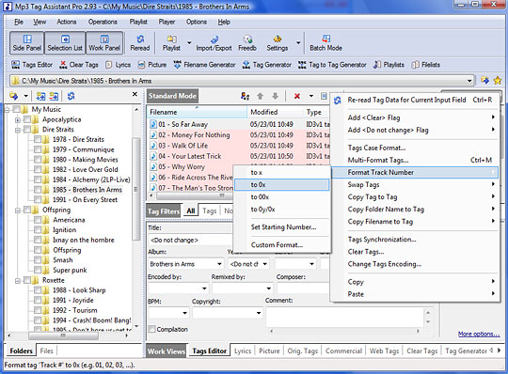Click the Filename column header
This screenshot has height=374, width=508.
(x=197, y=112)
